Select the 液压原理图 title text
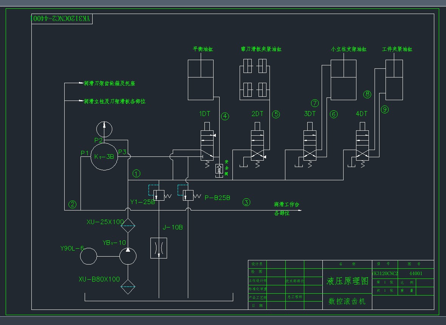This screenshot has height=325, width=446. [x=348, y=281]
